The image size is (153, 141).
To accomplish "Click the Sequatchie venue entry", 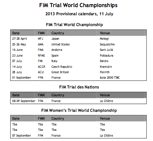I will coord(107,44).
